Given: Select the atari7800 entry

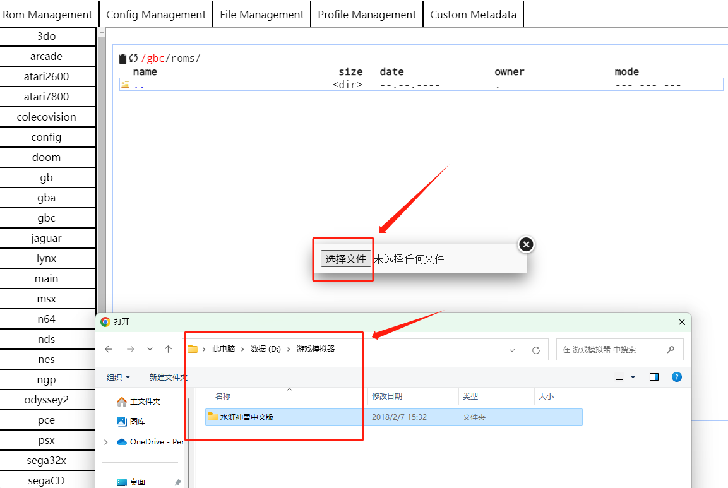Looking at the screenshot, I should tap(47, 97).
